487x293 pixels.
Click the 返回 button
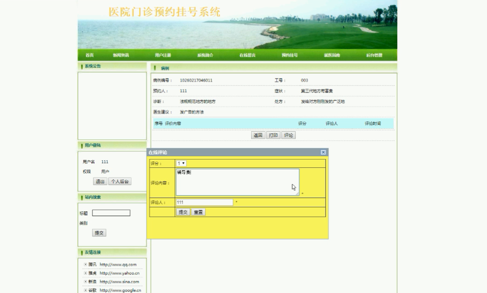tap(258, 135)
